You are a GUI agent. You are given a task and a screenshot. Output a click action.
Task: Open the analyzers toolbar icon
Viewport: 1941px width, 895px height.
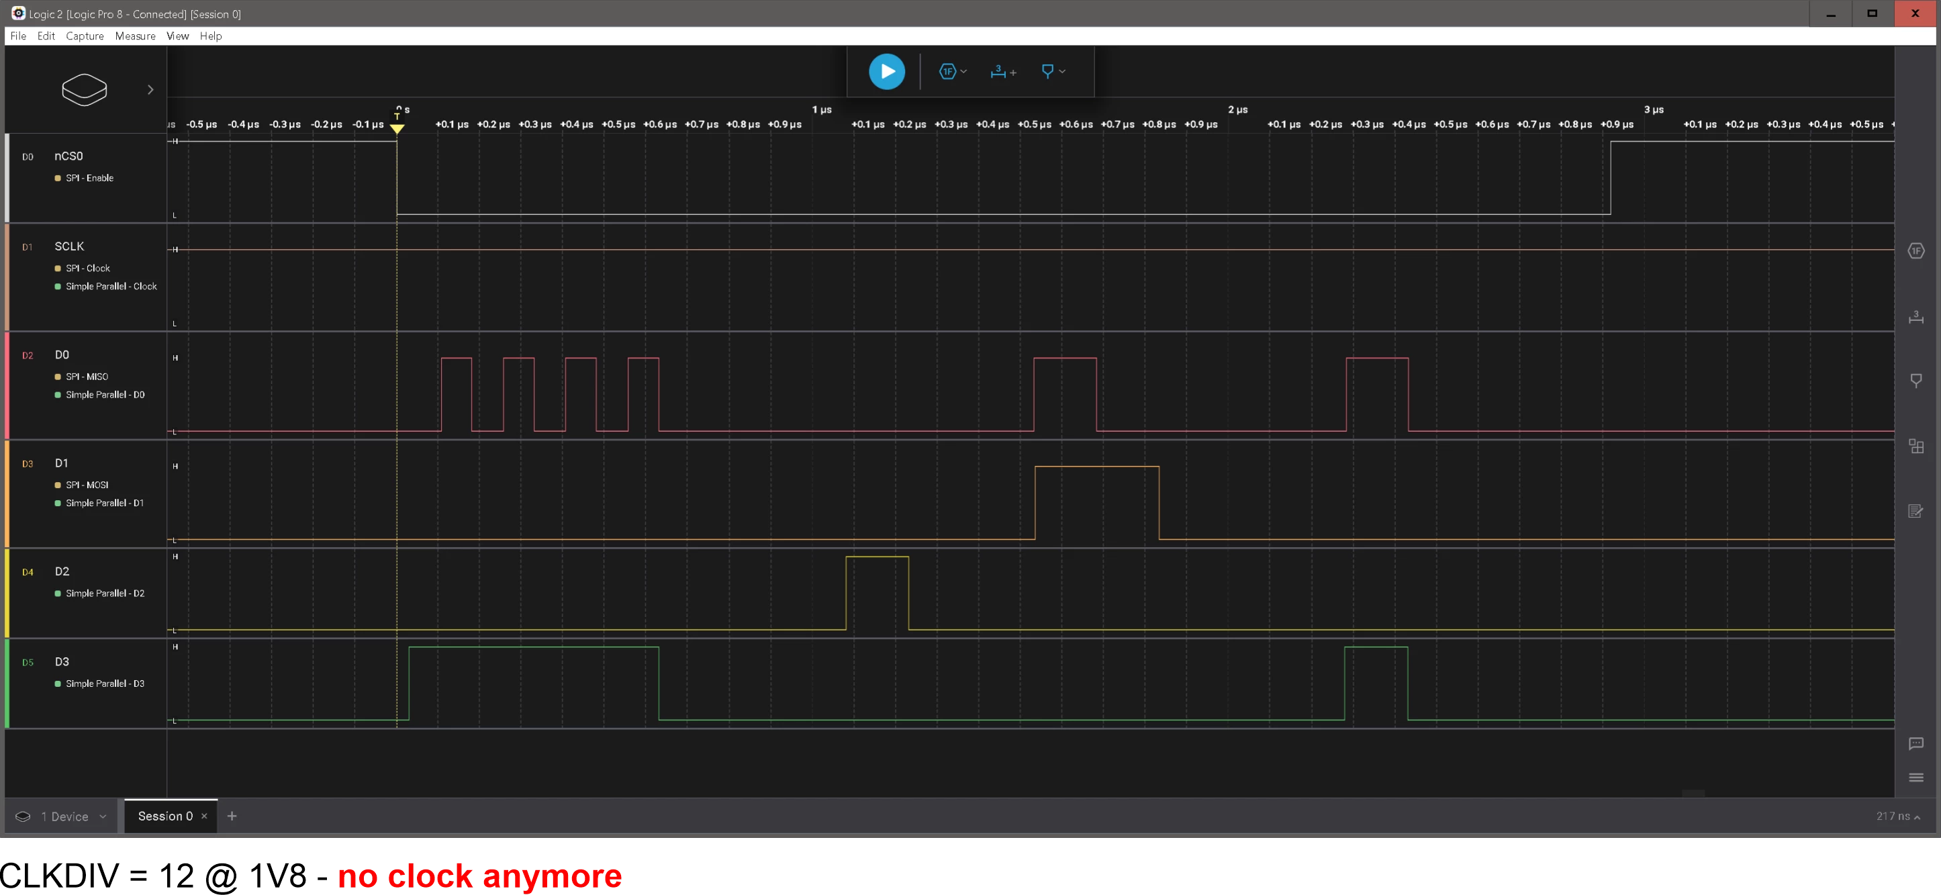[x=953, y=72]
